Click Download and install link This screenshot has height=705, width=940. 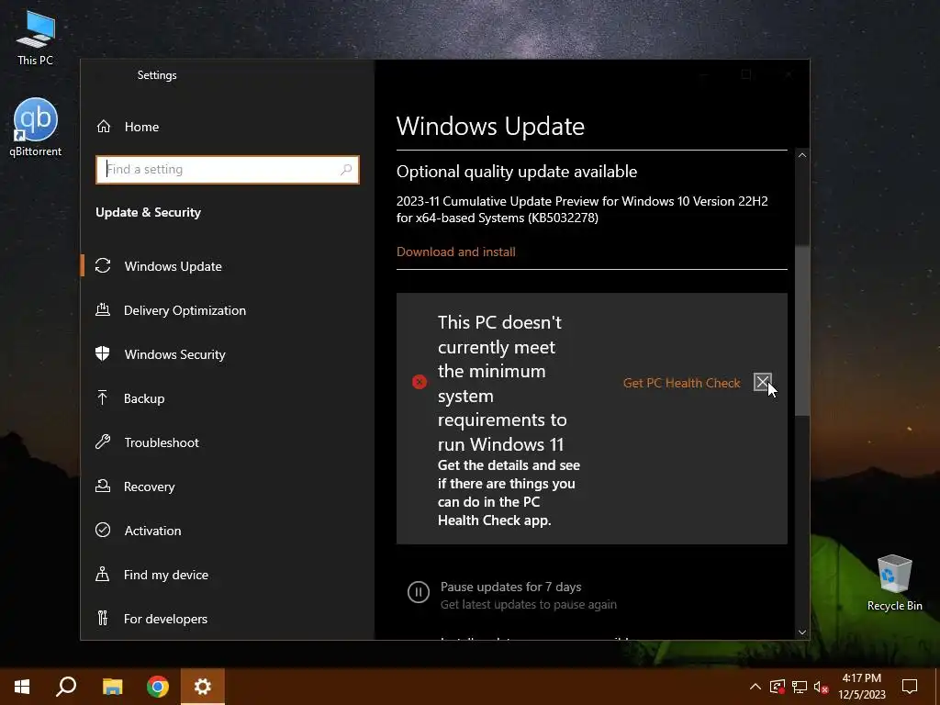455,252
